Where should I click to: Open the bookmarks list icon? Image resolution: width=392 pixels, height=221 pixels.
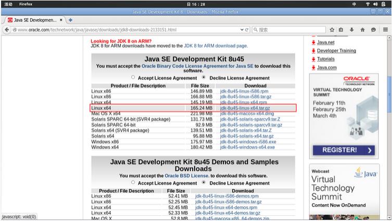click(341, 30)
